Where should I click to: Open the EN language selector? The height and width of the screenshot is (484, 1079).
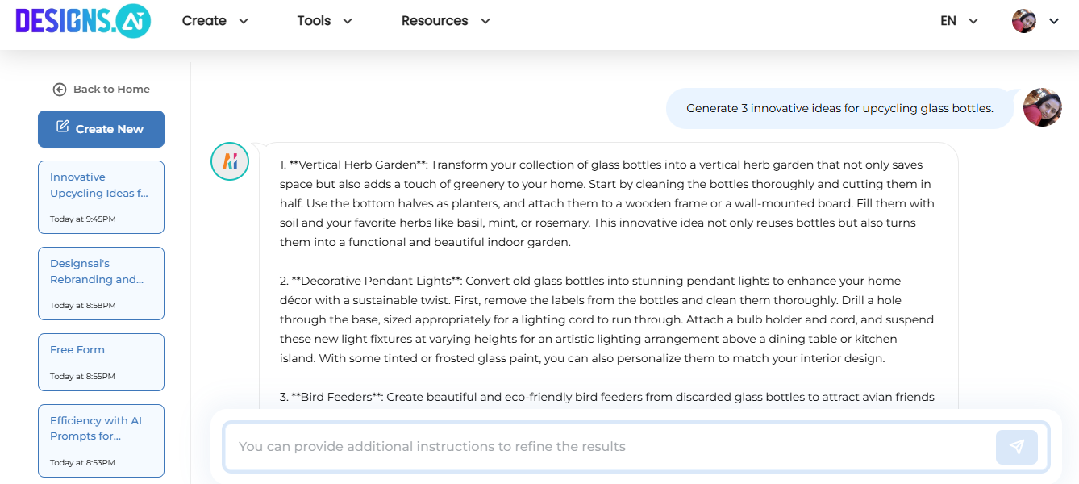(x=959, y=21)
